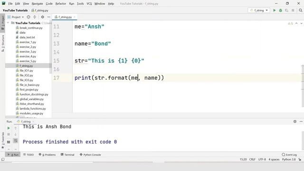Open the Python Console tool window
Screen dimensions: 304x171
click(x=90, y=155)
